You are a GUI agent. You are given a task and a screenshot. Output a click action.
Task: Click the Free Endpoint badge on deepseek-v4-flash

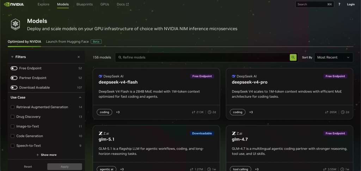(x=202, y=76)
